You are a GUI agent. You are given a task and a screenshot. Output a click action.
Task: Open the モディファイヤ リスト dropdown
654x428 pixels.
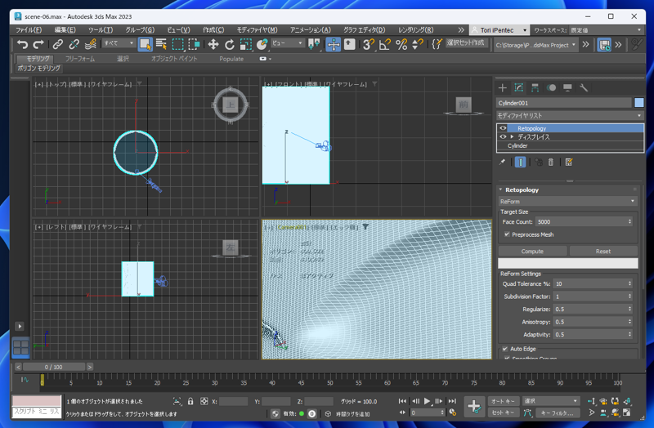pyautogui.click(x=570, y=115)
